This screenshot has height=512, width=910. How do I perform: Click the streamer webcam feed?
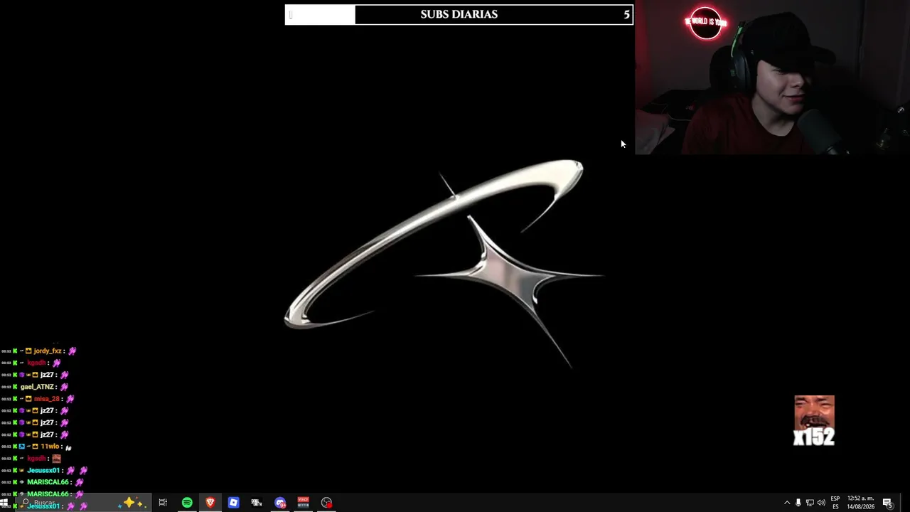coord(772,77)
